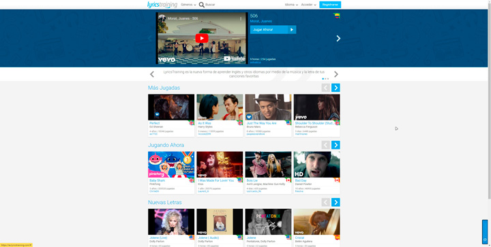Click the Nuevas Letras section heading
This screenshot has width=491, height=247.
(x=165, y=202)
